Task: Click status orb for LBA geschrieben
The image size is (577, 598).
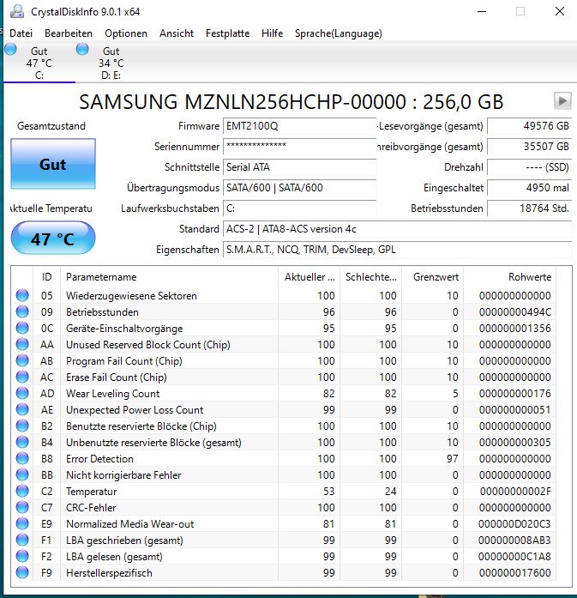Action: [x=22, y=540]
